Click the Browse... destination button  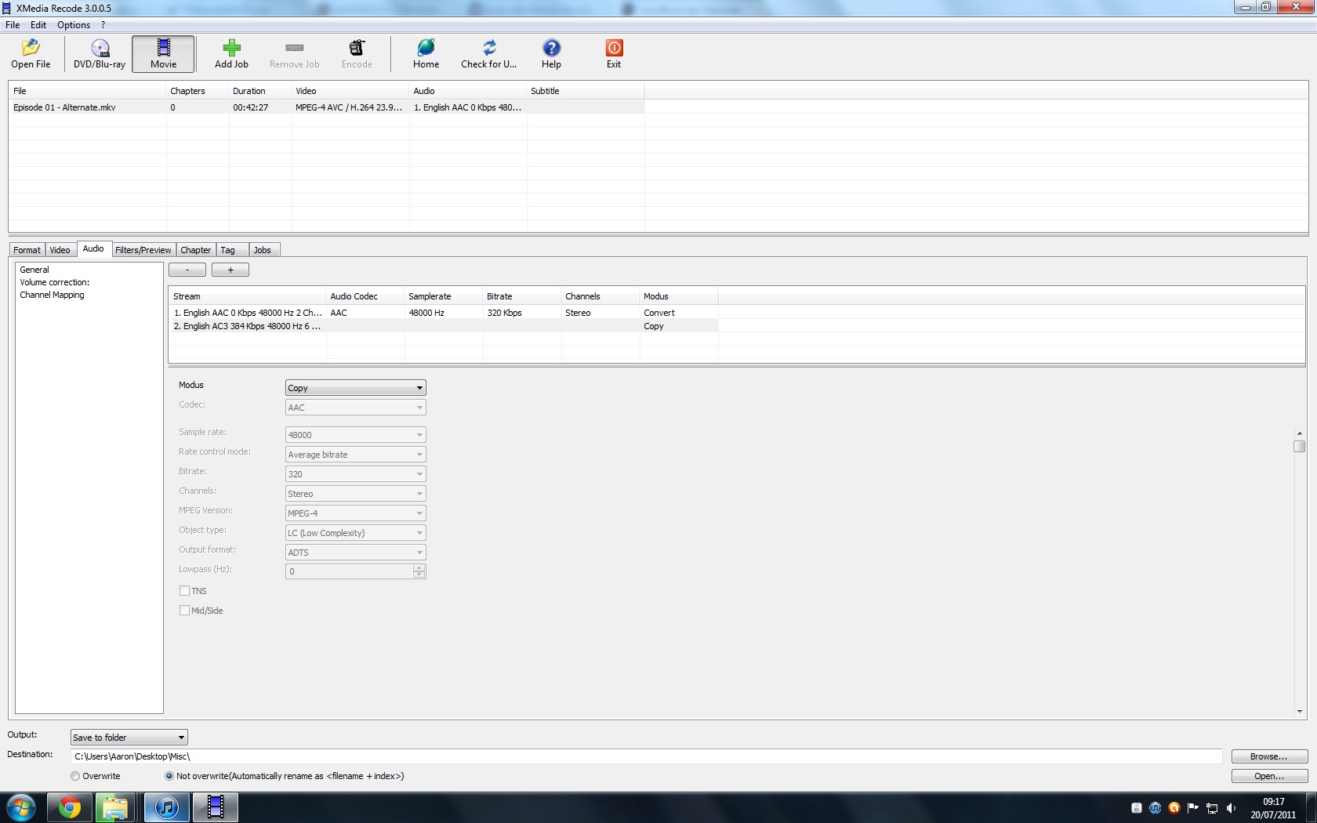click(x=1269, y=756)
